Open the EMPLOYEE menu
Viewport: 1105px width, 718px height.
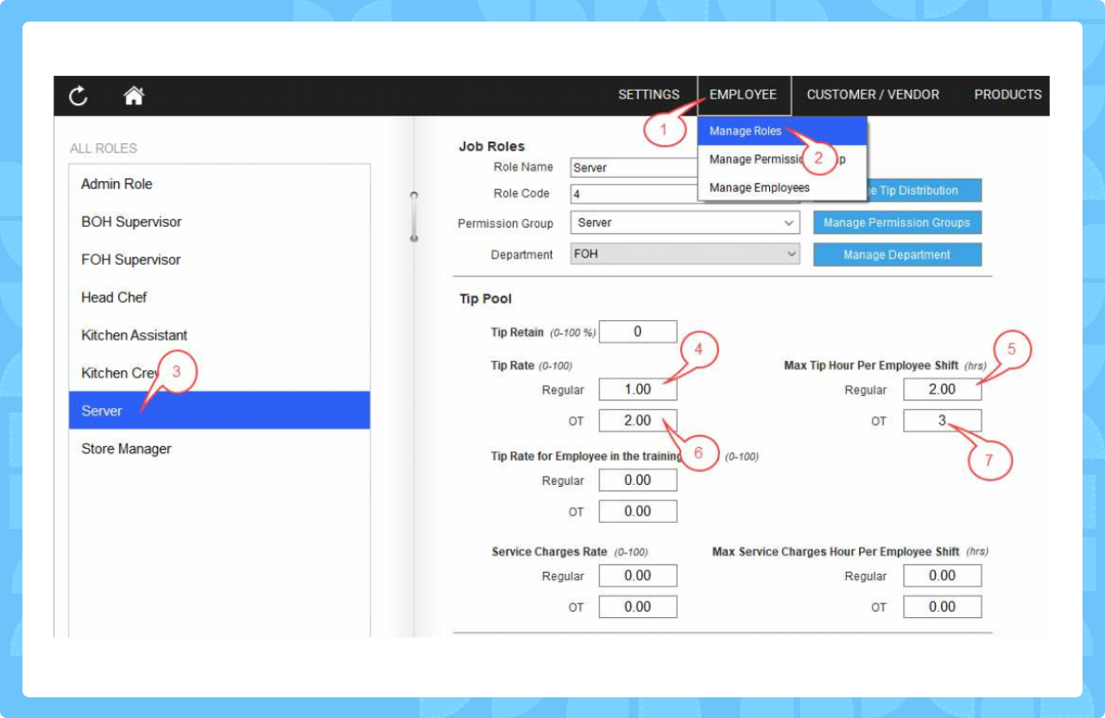(743, 95)
